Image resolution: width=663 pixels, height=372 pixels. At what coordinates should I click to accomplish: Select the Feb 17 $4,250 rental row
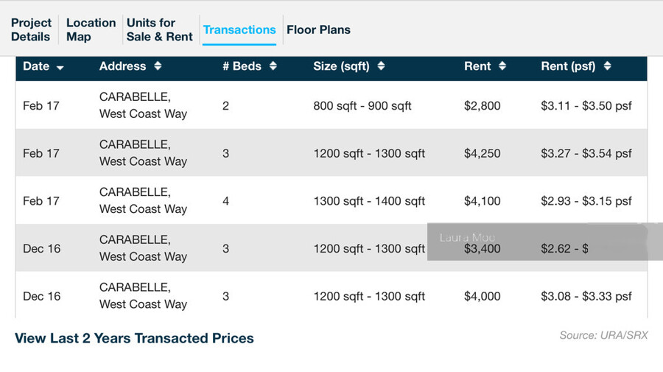(331, 153)
